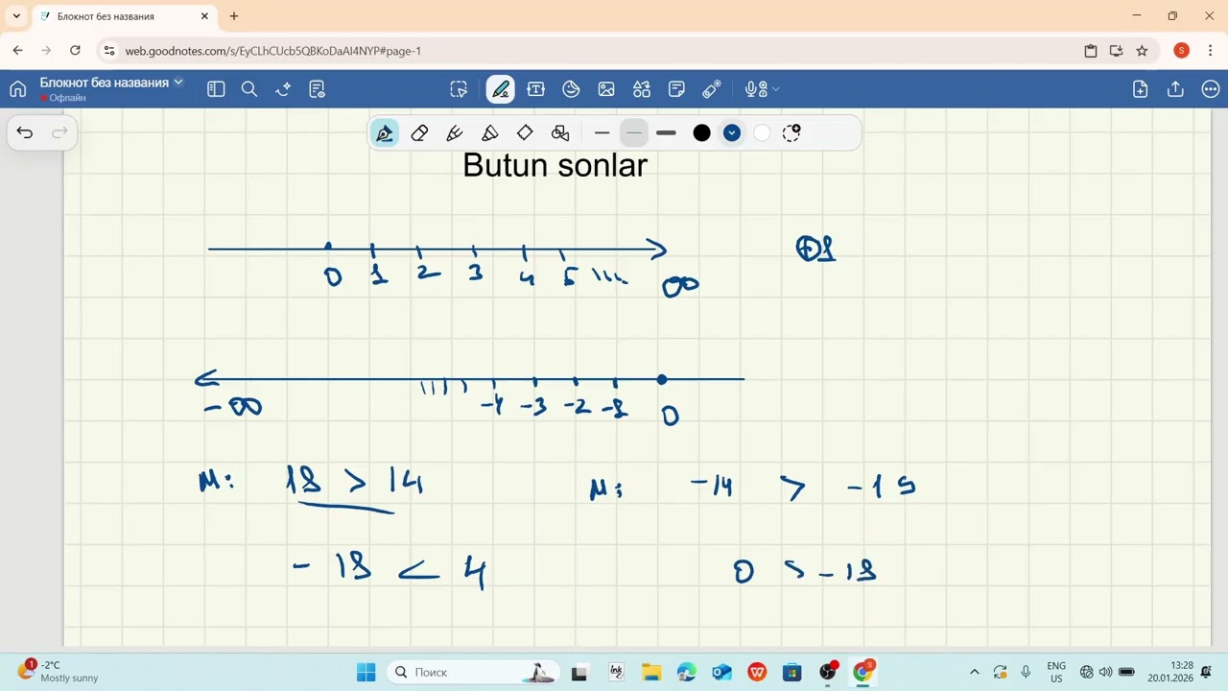Add a new page to notebook
Image resolution: width=1228 pixels, height=691 pixels.
1140,89
